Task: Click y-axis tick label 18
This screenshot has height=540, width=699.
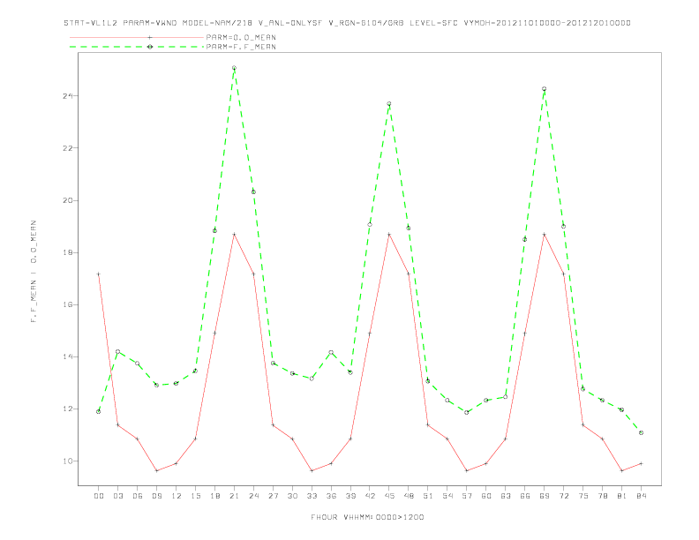Action: (x=68, y=252)
